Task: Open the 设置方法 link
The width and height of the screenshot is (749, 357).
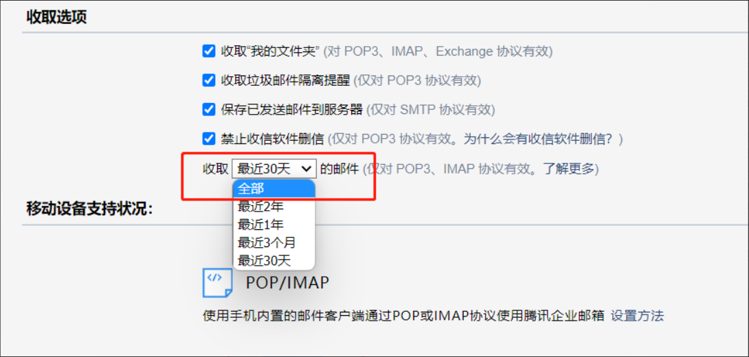Action: coord(637,316)
